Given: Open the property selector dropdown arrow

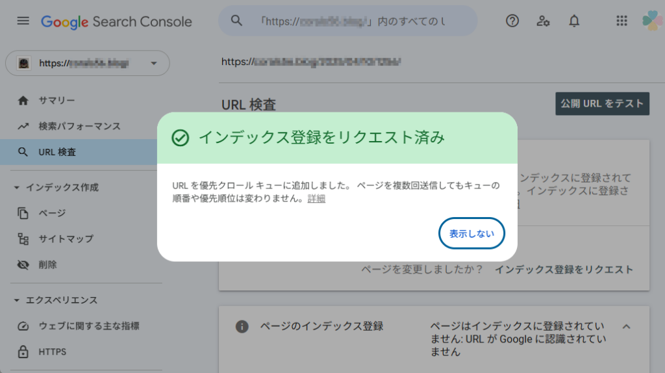Looking at the screenshot, I should point(153,63).
